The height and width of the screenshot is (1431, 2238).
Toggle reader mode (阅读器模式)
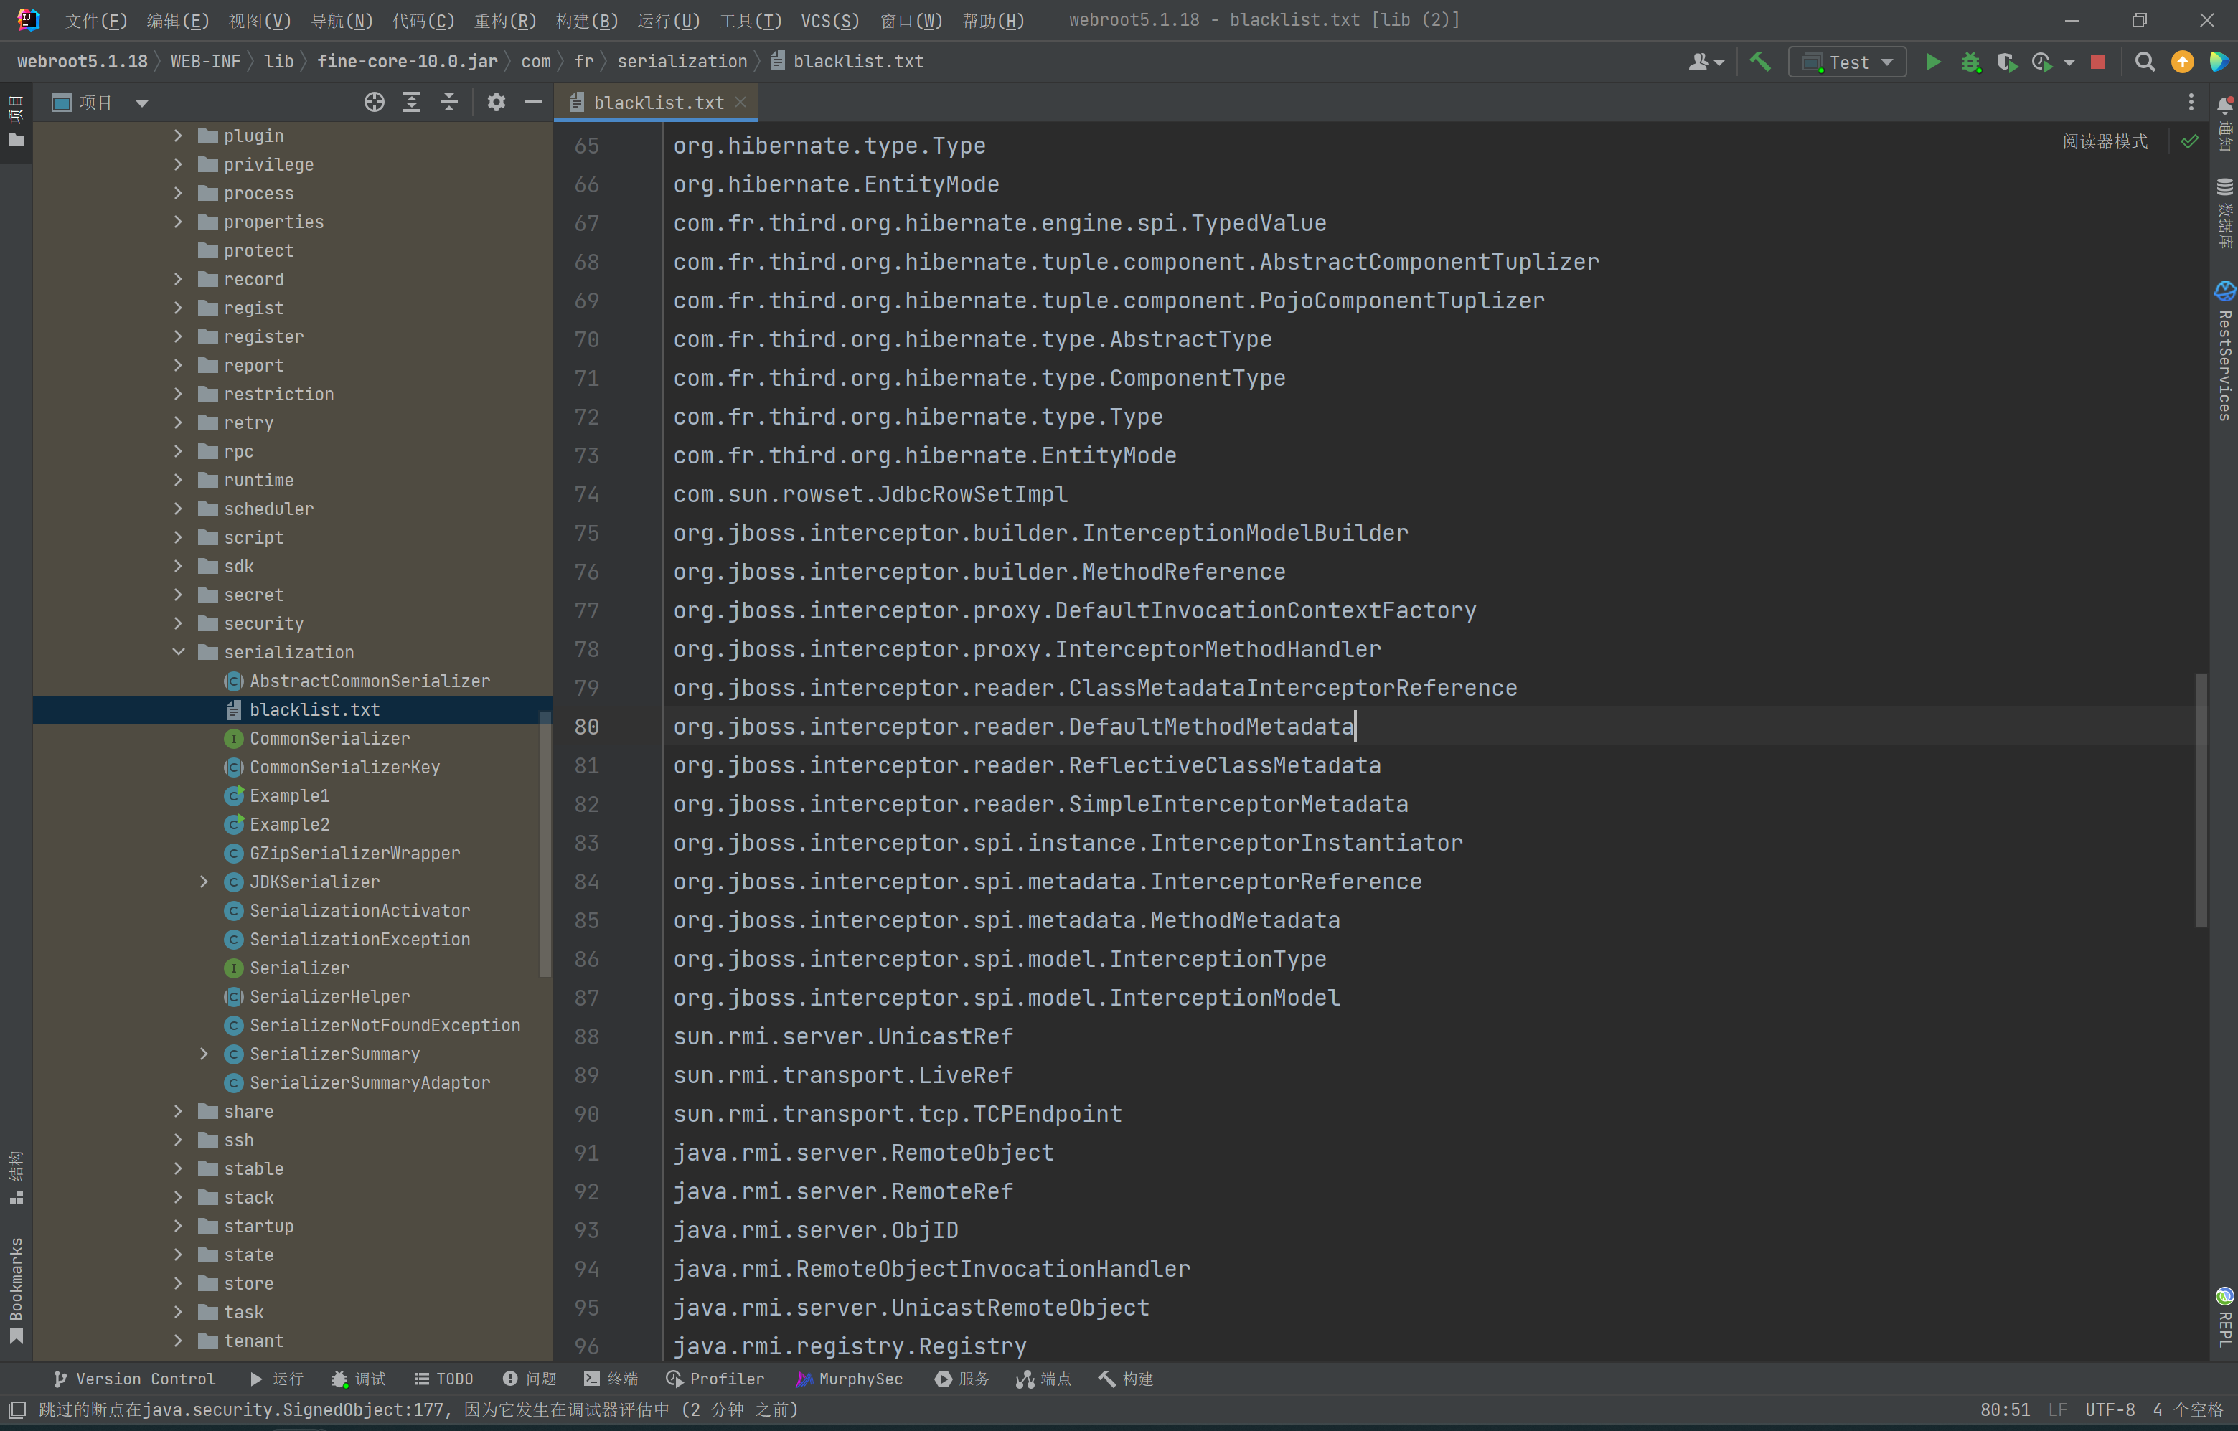(2105, 141)
